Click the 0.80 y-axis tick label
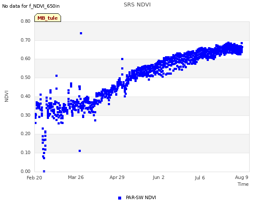This screenshot has width=275, height=206. pos(26,21)
